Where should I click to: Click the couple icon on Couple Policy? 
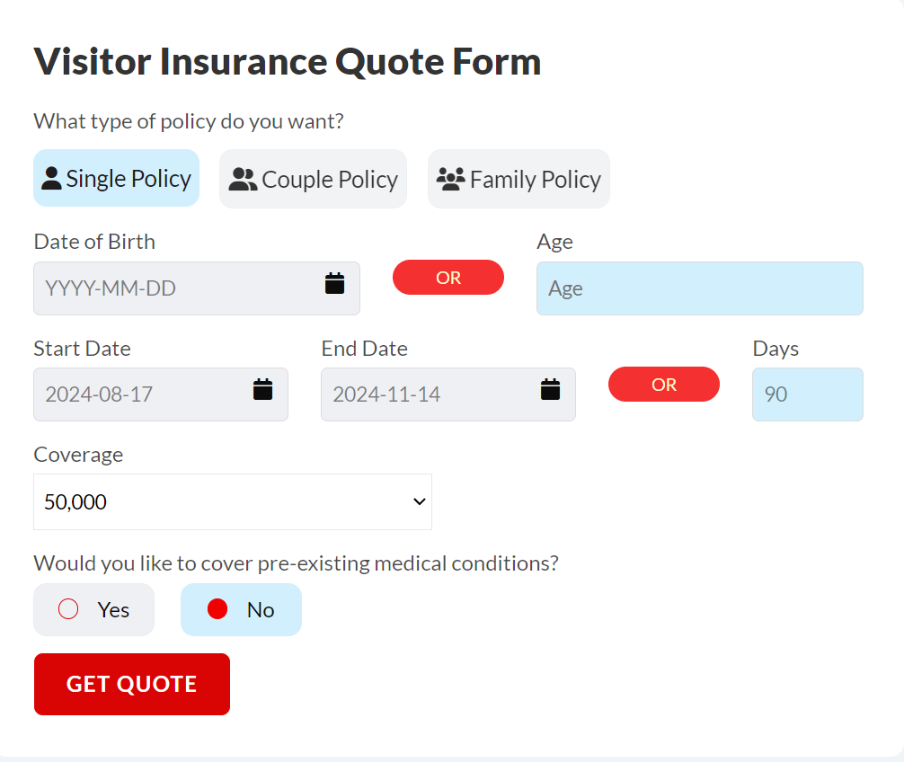click(x=243, y=179)
